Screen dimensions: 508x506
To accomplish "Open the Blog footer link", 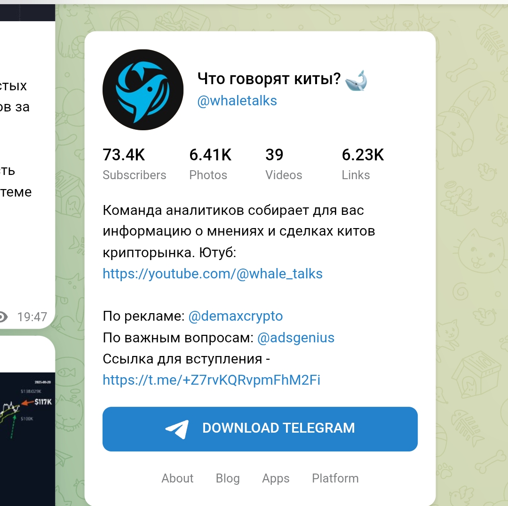I will pyautogui.click(x=228, y=478).
